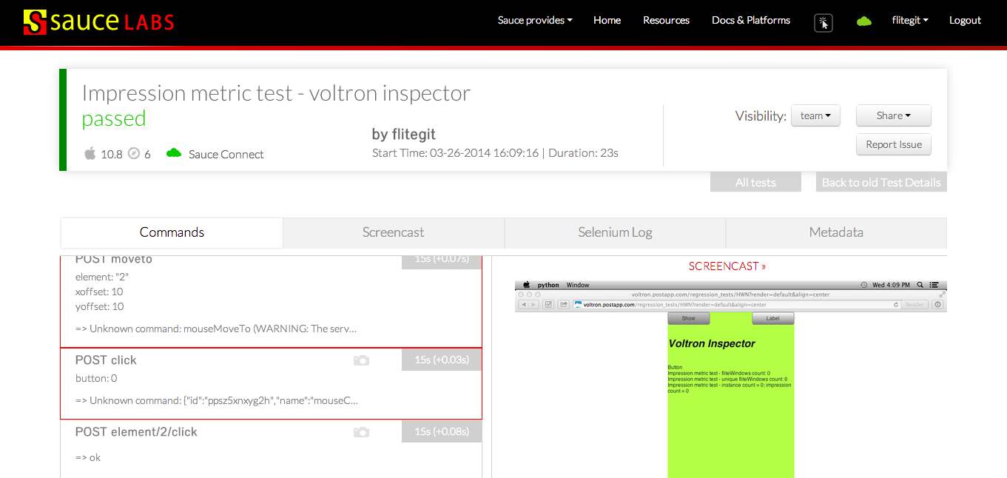The height and width of the screenshot is (478, 1007).
Task: Open the Sauce provides dropdown menu
Action: coord(535,21)
